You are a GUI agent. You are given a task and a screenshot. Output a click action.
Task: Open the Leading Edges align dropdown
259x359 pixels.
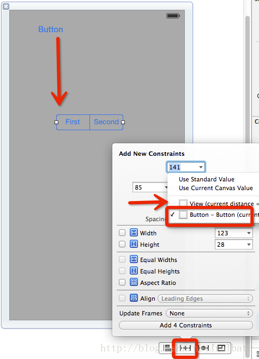tap(205, 299)
